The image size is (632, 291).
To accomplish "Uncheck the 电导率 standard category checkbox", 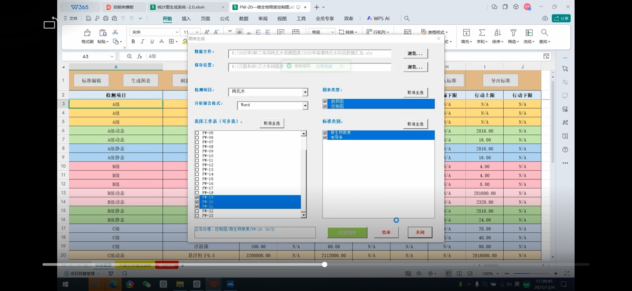I will (x=325, y=138).
